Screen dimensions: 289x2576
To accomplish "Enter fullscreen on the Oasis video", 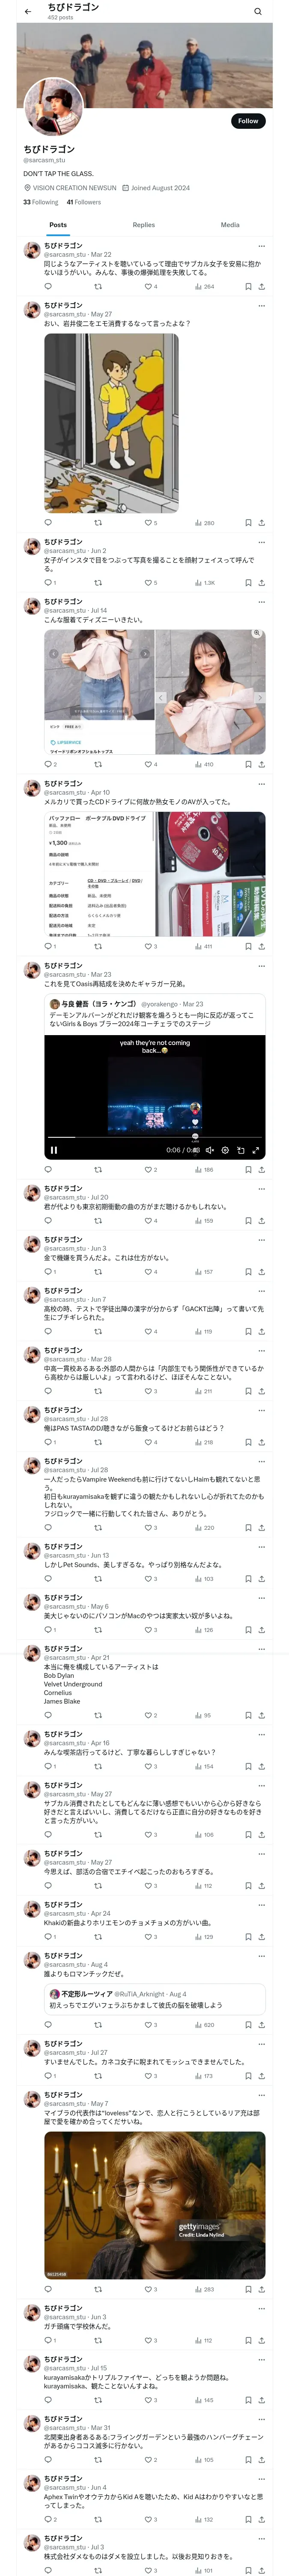I will click(x=256, y=1150).
